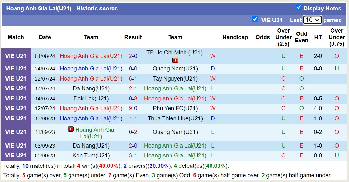Click the VIE U21 badge on the 05/09/23 row

tap(16, 155)
